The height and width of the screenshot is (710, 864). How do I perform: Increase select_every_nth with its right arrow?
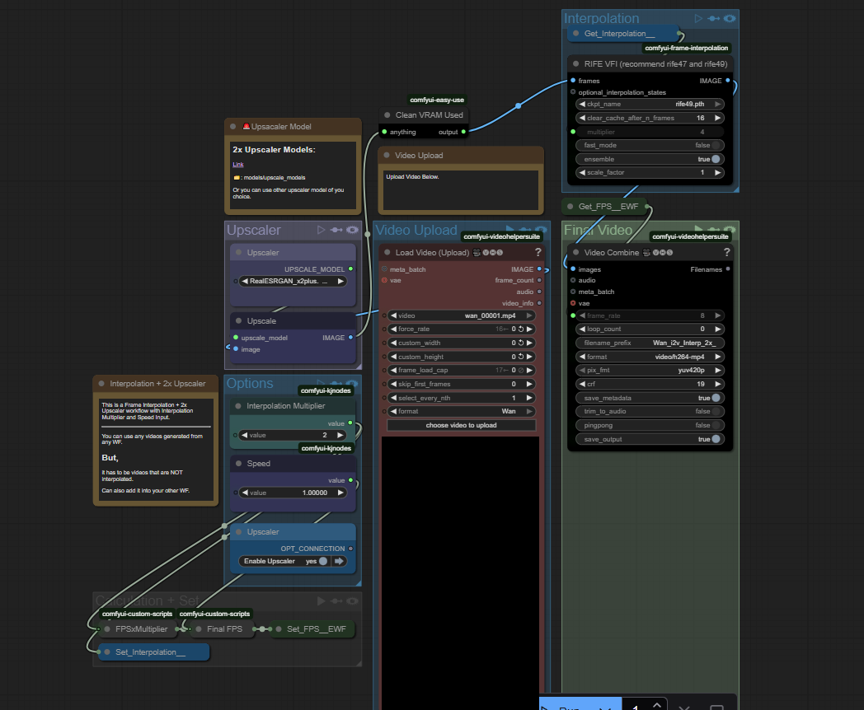click(x=529, y=398)
